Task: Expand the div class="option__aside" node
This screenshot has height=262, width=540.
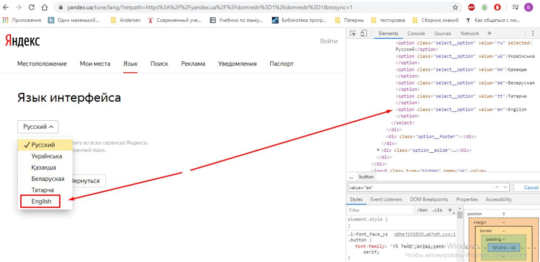Action: point(378,150)
